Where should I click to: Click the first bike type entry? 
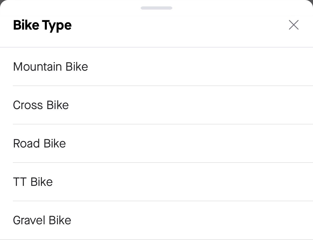pos(51,67)
